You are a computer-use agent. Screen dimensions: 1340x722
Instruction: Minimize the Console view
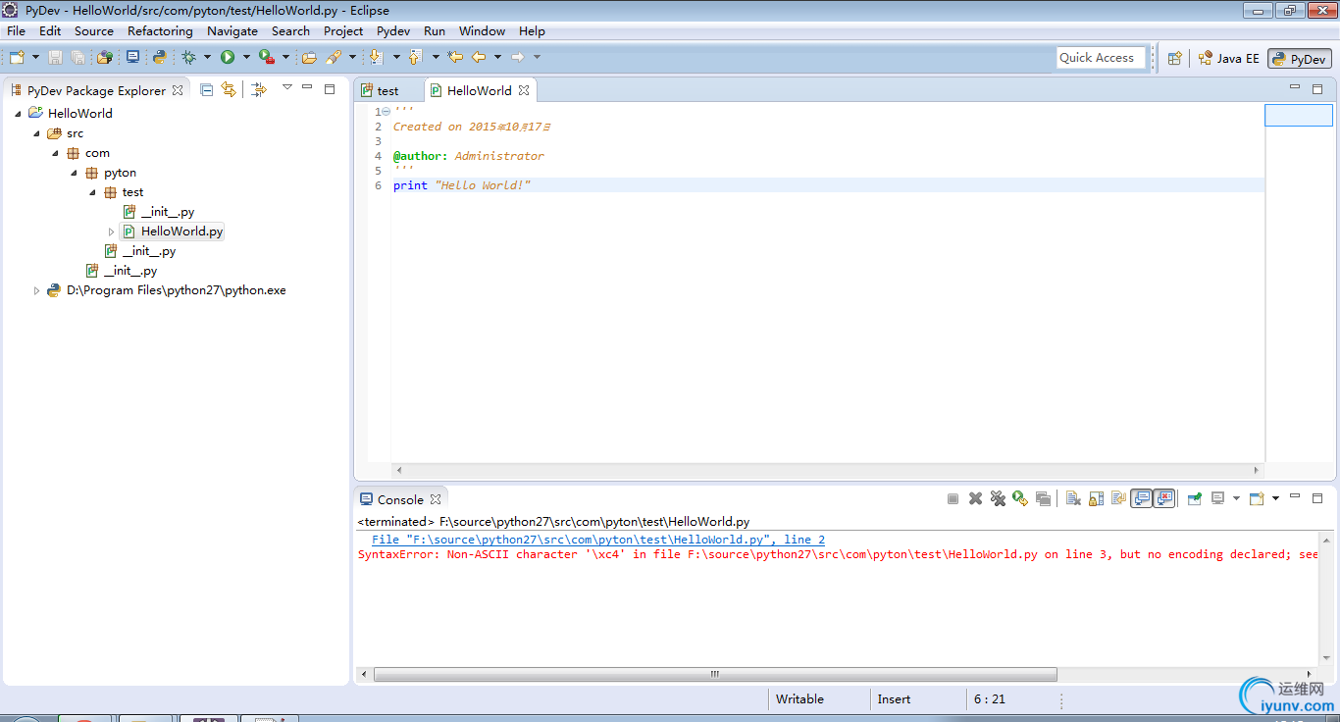[1295, 497]
